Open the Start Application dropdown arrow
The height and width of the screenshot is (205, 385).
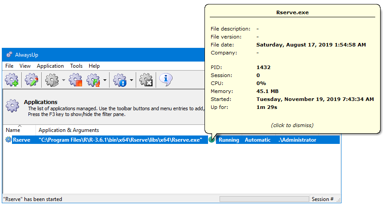point(63,80)
